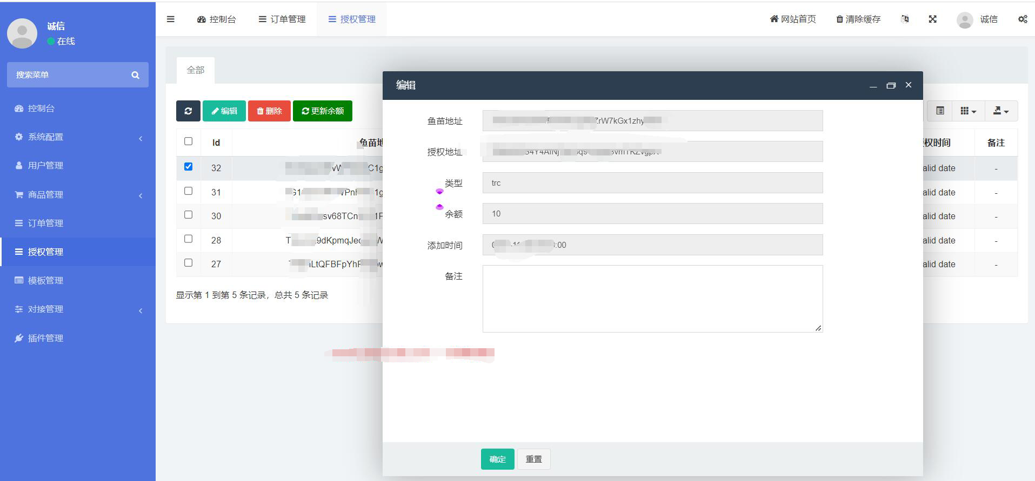Check the checkbox for row Id 28

click(x=188, y=239)
